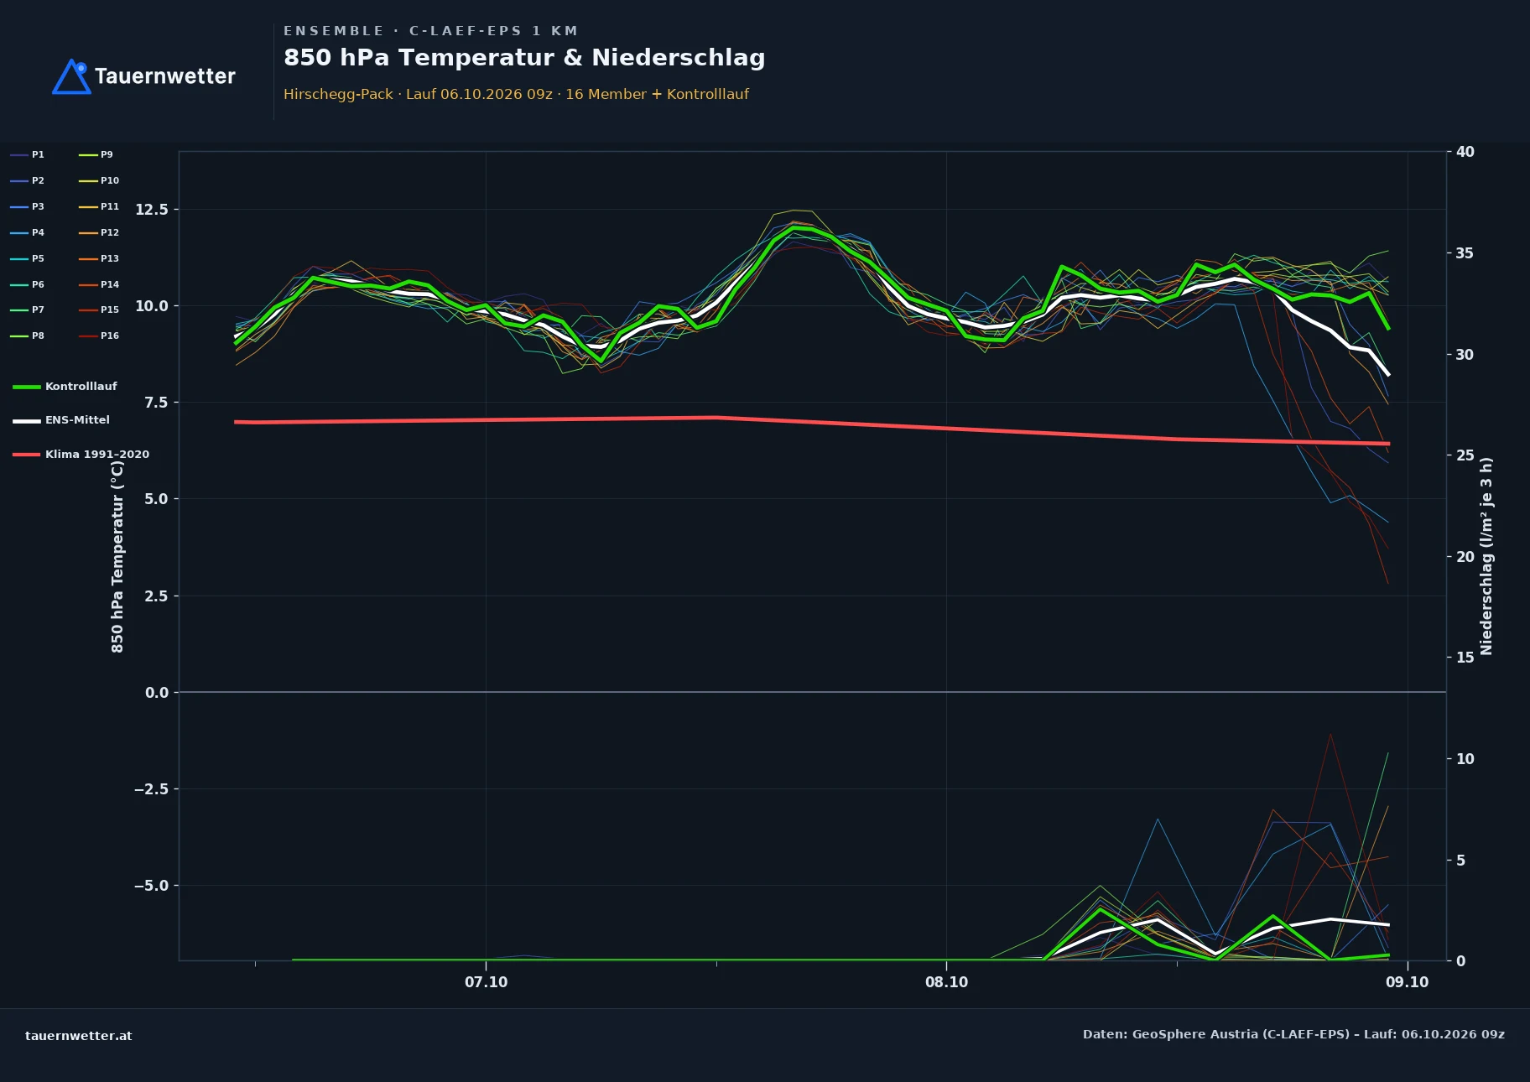Click the chart title "850 hPa Temperatur & Niederschlag"
Image resolution: width=1530 pixels, height=1082 pixels.
pos(524,57)
